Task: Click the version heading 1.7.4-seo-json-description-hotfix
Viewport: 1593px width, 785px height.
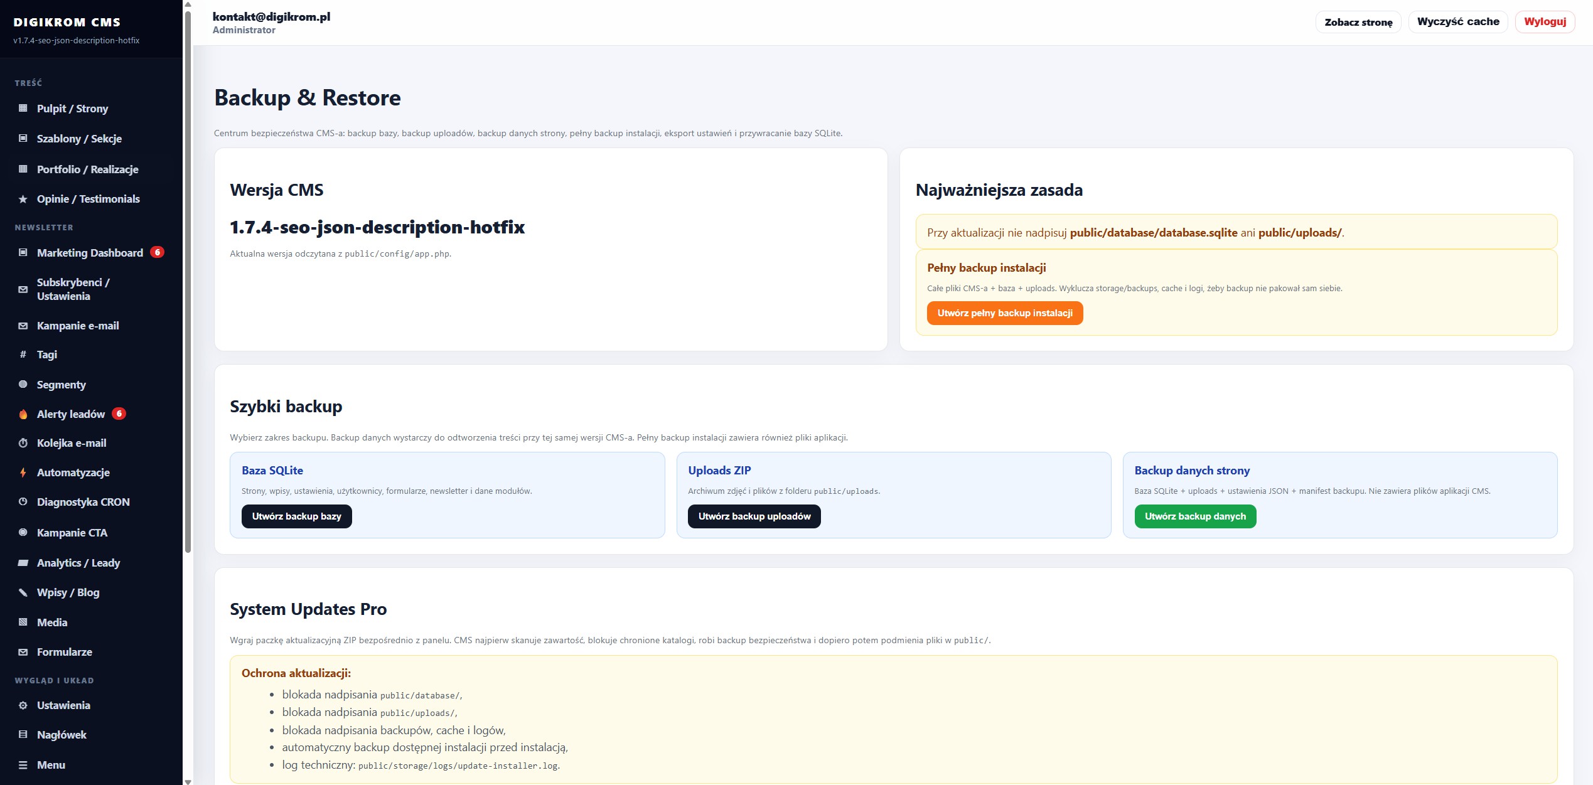Action: (x=377, y=227)
